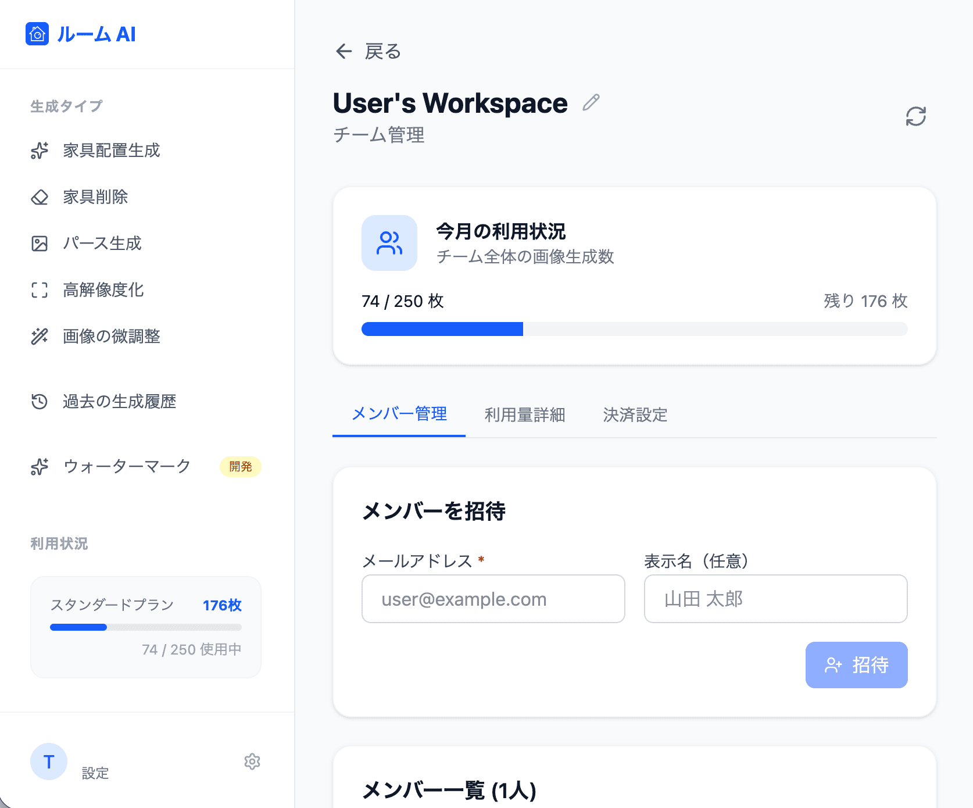This screenshot has height=808, width=973.
Task: Open 画像の微調整 magic wand tool
Action: click(111, 337)
